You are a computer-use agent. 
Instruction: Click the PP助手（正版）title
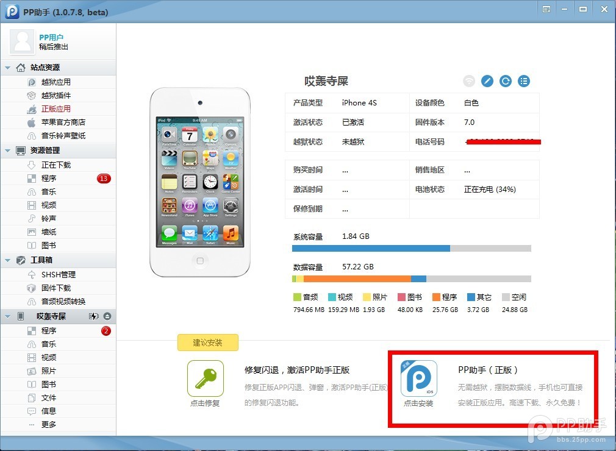tap(488, 370)
